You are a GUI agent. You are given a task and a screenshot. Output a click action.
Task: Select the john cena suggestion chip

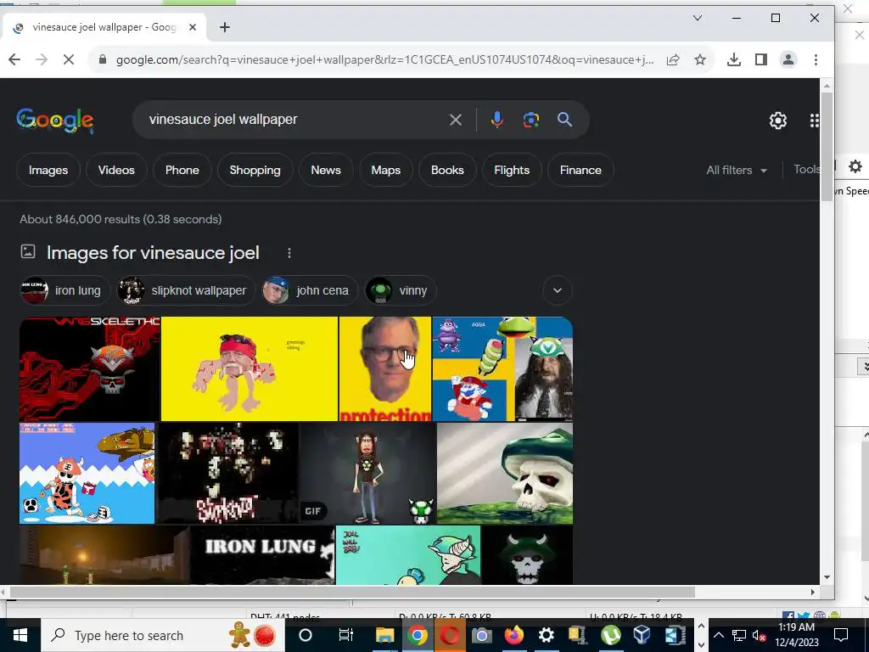coord(310,290)
